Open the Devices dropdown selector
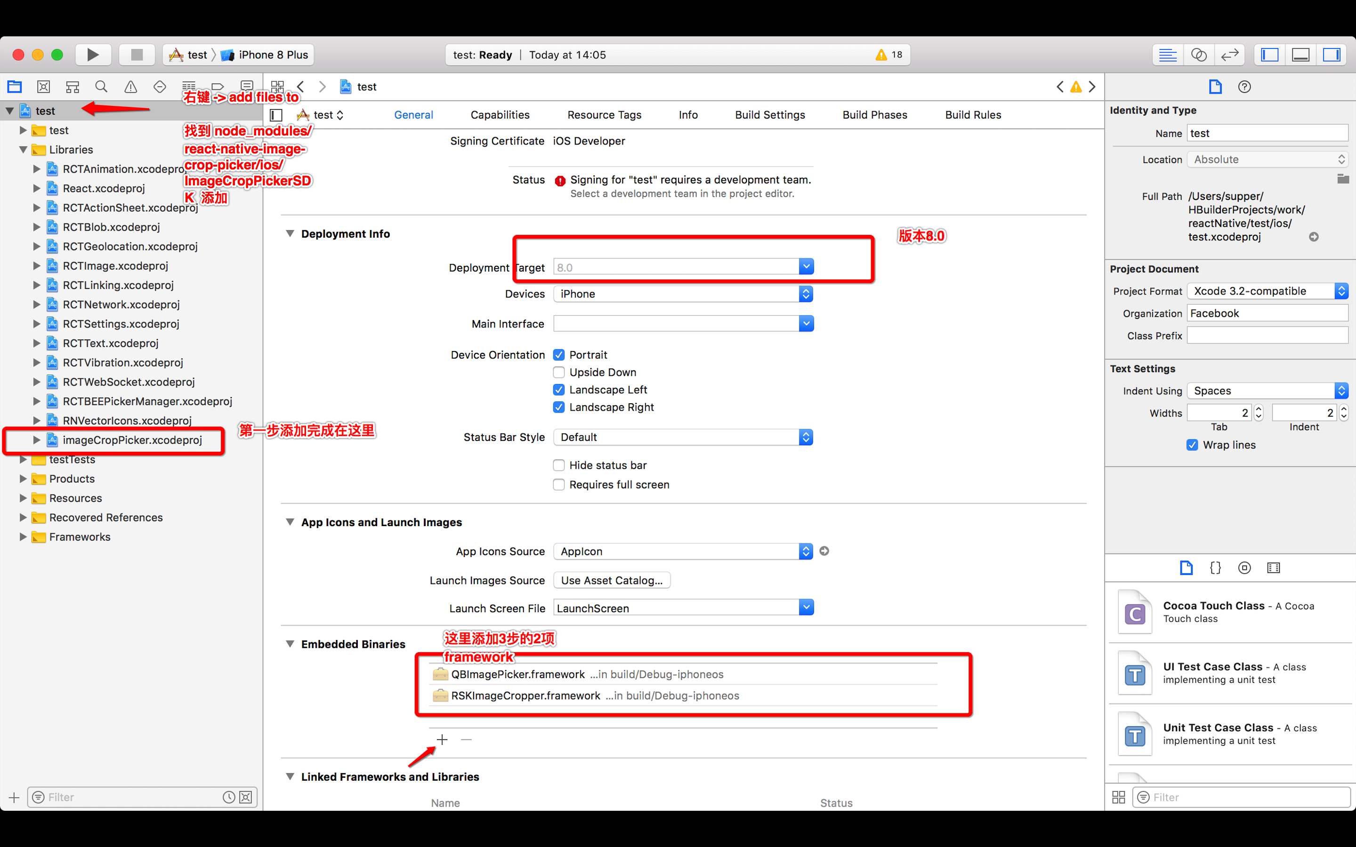Screen dimensions: 1356x847 pos(807,293)
